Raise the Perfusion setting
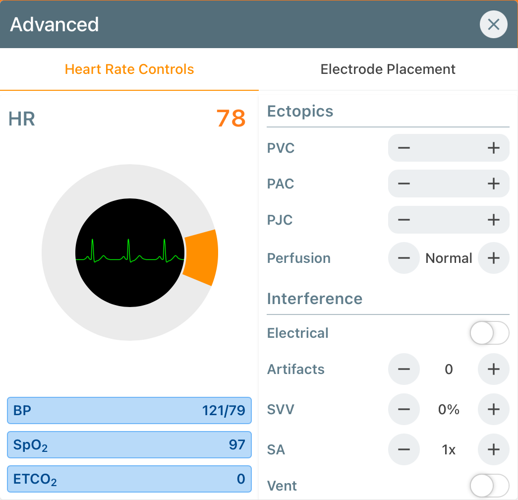The image size is (518, 500). pos(493,258)
